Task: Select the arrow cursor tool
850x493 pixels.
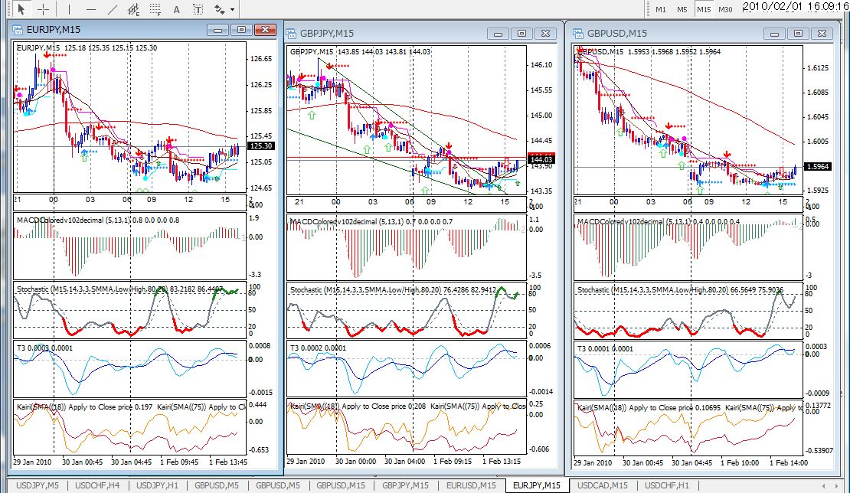Action: [x=21, y=8]
